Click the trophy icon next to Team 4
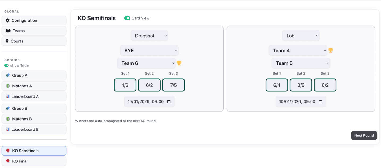 point(331,50)
